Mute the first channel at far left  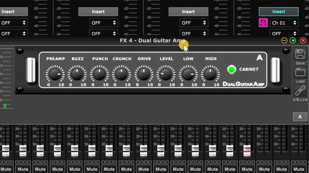click(6, 169)
